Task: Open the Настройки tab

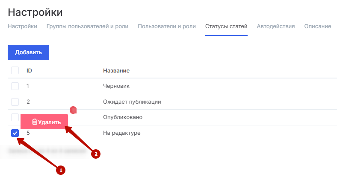Action: pyautogui.click(x=22, y=26)
